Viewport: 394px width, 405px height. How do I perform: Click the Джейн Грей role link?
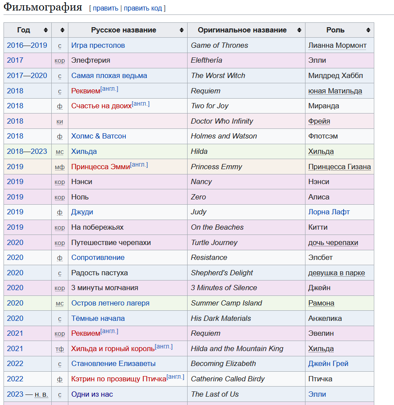click(x=328, y=364)
